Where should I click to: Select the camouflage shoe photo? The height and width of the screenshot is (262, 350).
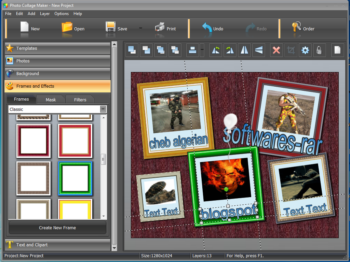pos(160,192)
